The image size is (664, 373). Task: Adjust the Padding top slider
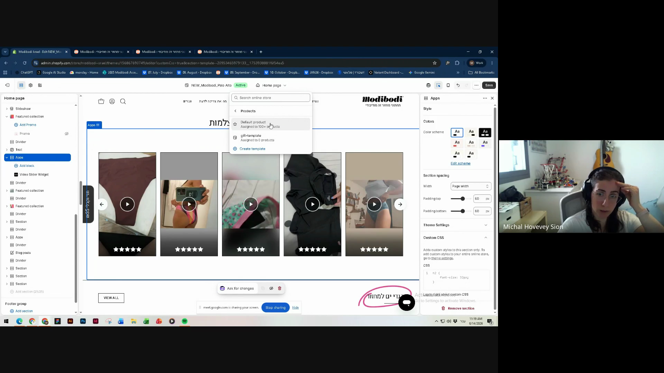[x=463, y=199]
